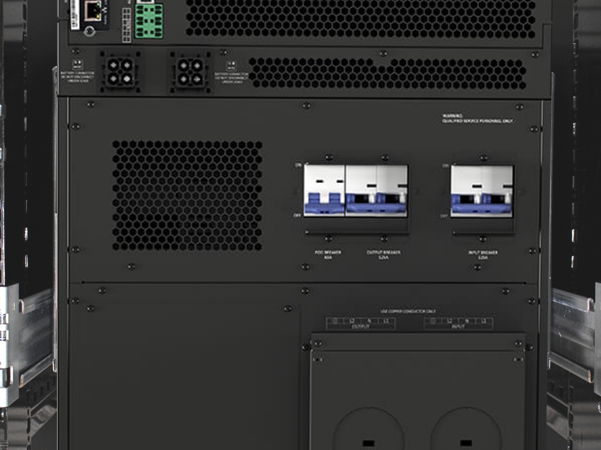Viewport: 601px width, 450px height.
Task: Click the right circular cable knockout
Action: click(x=465, y=431)
